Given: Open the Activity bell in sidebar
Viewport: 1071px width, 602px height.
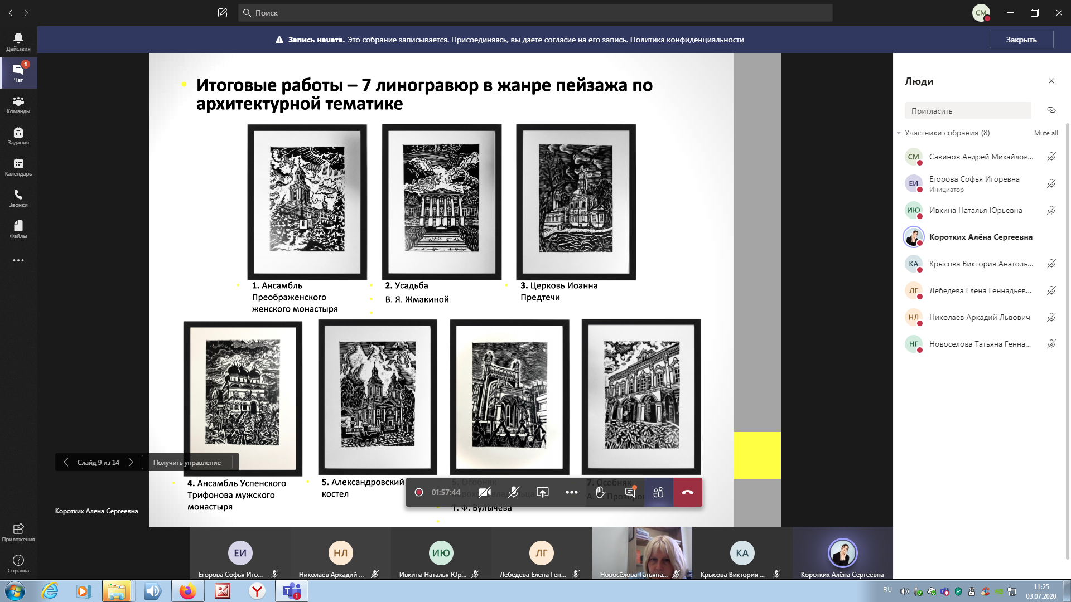Looking at the screenshot, I should [x=18, y=42].
